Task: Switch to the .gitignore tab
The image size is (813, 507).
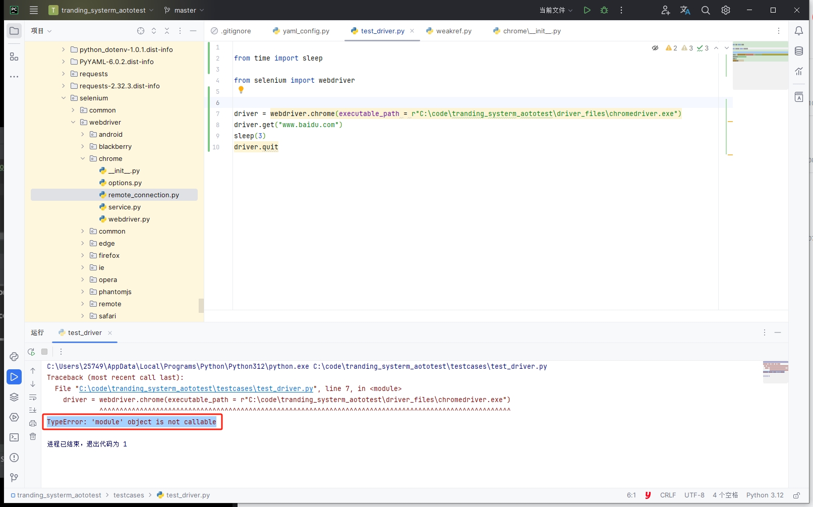Action: coord(231,31)
